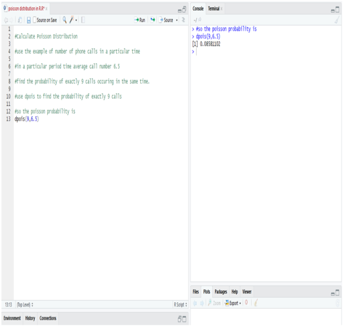
Task: Enable the Source on Save checkbox
Action: point(34,20)
